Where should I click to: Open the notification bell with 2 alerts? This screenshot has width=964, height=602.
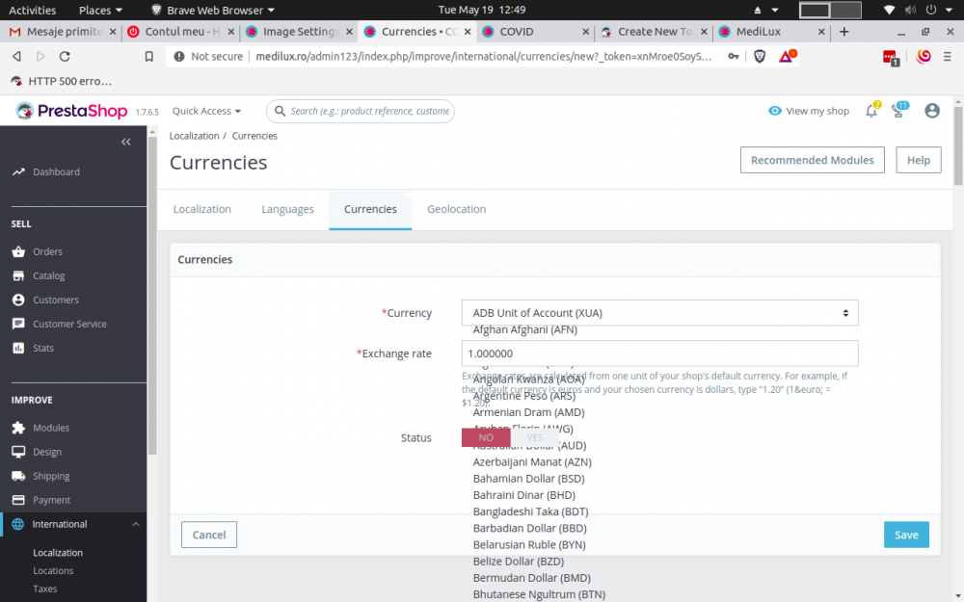870,111
